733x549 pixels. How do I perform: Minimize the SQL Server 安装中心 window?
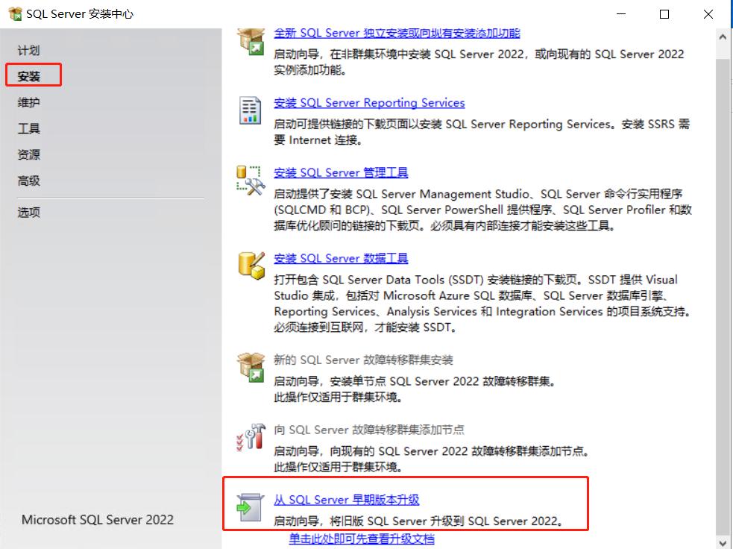621,14
